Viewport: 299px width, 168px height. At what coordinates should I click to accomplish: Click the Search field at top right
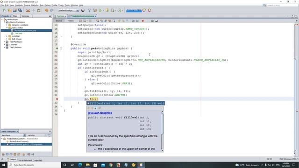(x=280, y=5)
